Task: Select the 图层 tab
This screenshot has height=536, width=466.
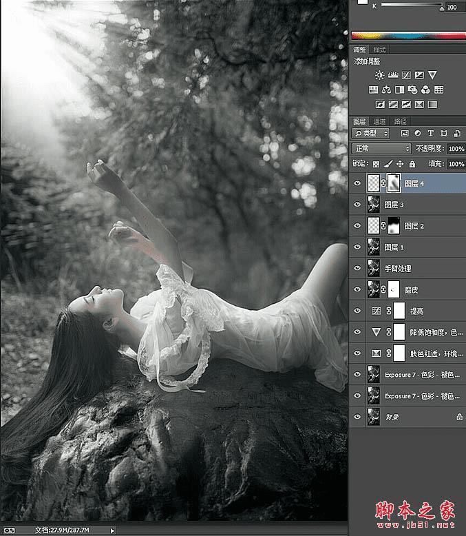Action: tap(359, 121)
